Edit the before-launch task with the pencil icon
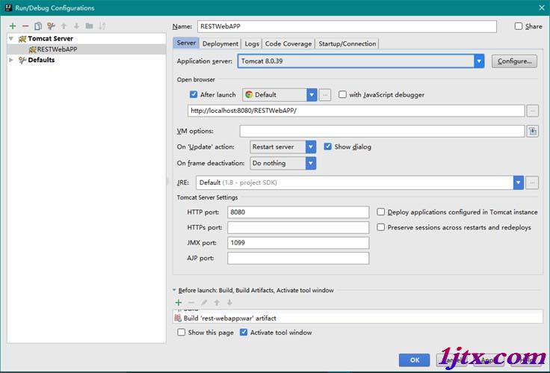Viewport: 550px width, 373px height. click(x=204, y=303)
